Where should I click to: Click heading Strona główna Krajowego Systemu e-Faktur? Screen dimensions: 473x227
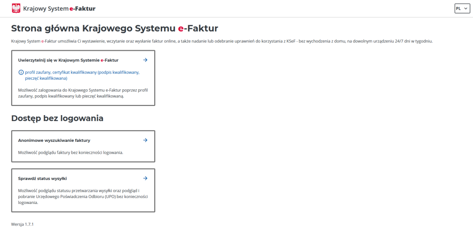click(x=115, y=28)
